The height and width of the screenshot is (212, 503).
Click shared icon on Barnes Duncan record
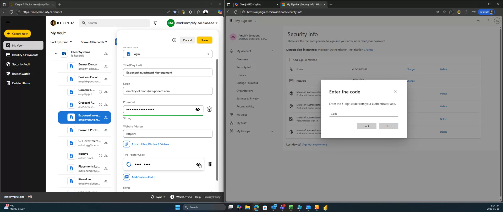[x=106, y=66]
